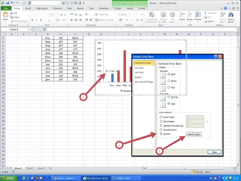
Task: Open Line Style section in dialog
Action: pos(139,72)
